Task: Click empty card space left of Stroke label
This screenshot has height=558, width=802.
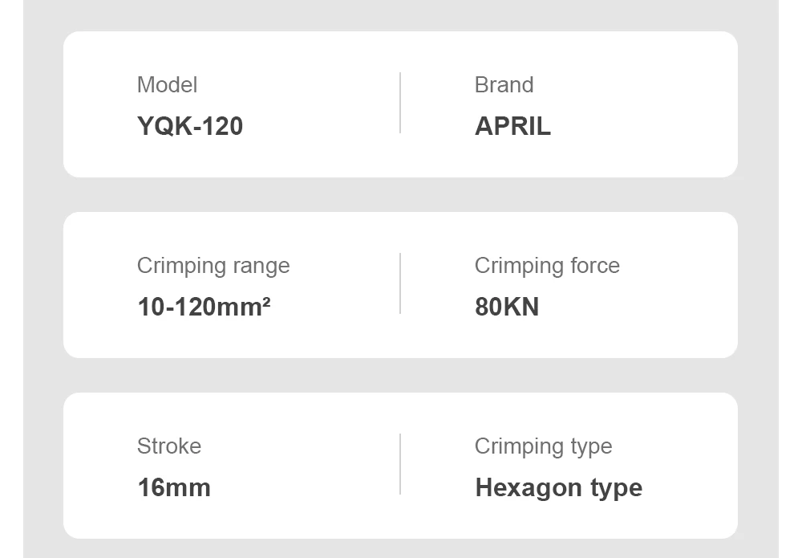Action: click(x=100, y=446)
